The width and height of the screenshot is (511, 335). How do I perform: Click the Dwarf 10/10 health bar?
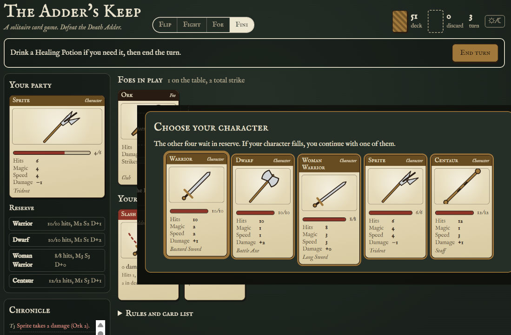[255, 213]
